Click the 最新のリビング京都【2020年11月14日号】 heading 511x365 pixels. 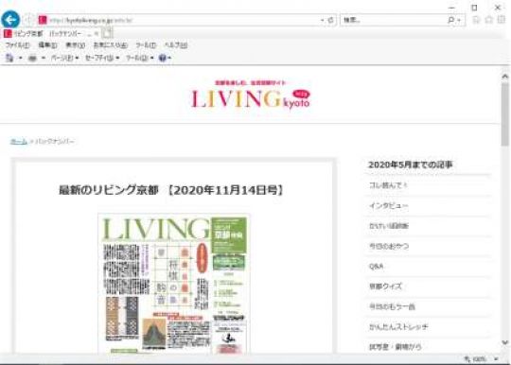pos(171,190)
